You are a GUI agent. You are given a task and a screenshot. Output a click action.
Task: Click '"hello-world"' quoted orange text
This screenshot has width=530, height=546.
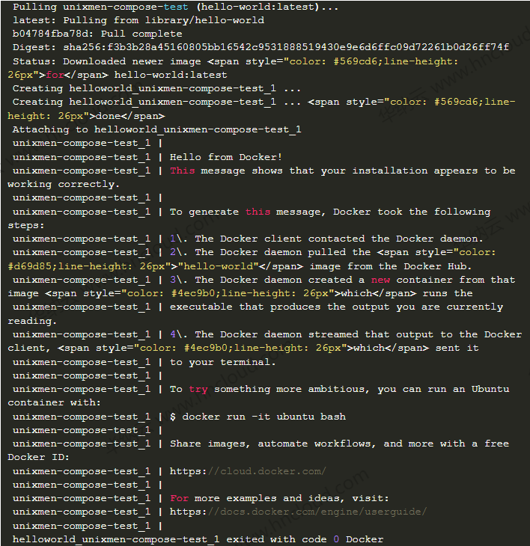[218, 267]
